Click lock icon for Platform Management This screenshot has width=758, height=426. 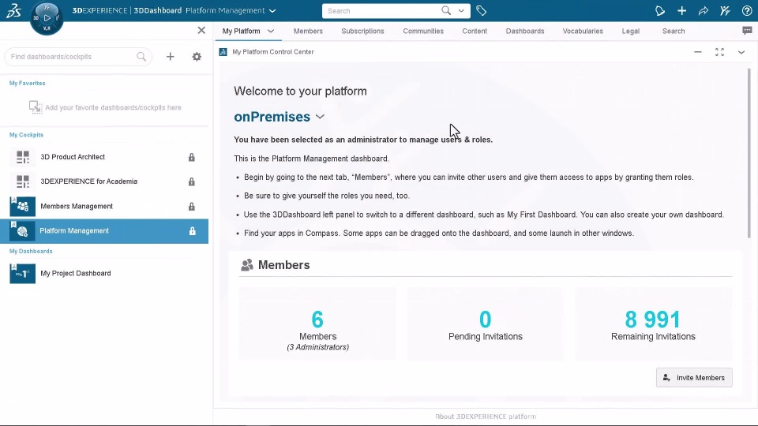[x=193, y=231]
